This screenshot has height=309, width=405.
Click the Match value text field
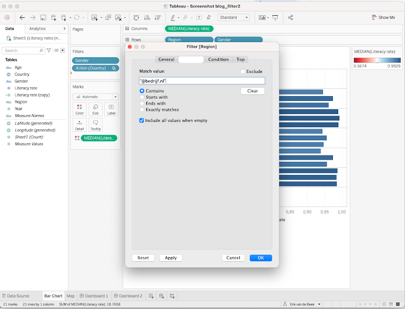click(x=202, y=81)
